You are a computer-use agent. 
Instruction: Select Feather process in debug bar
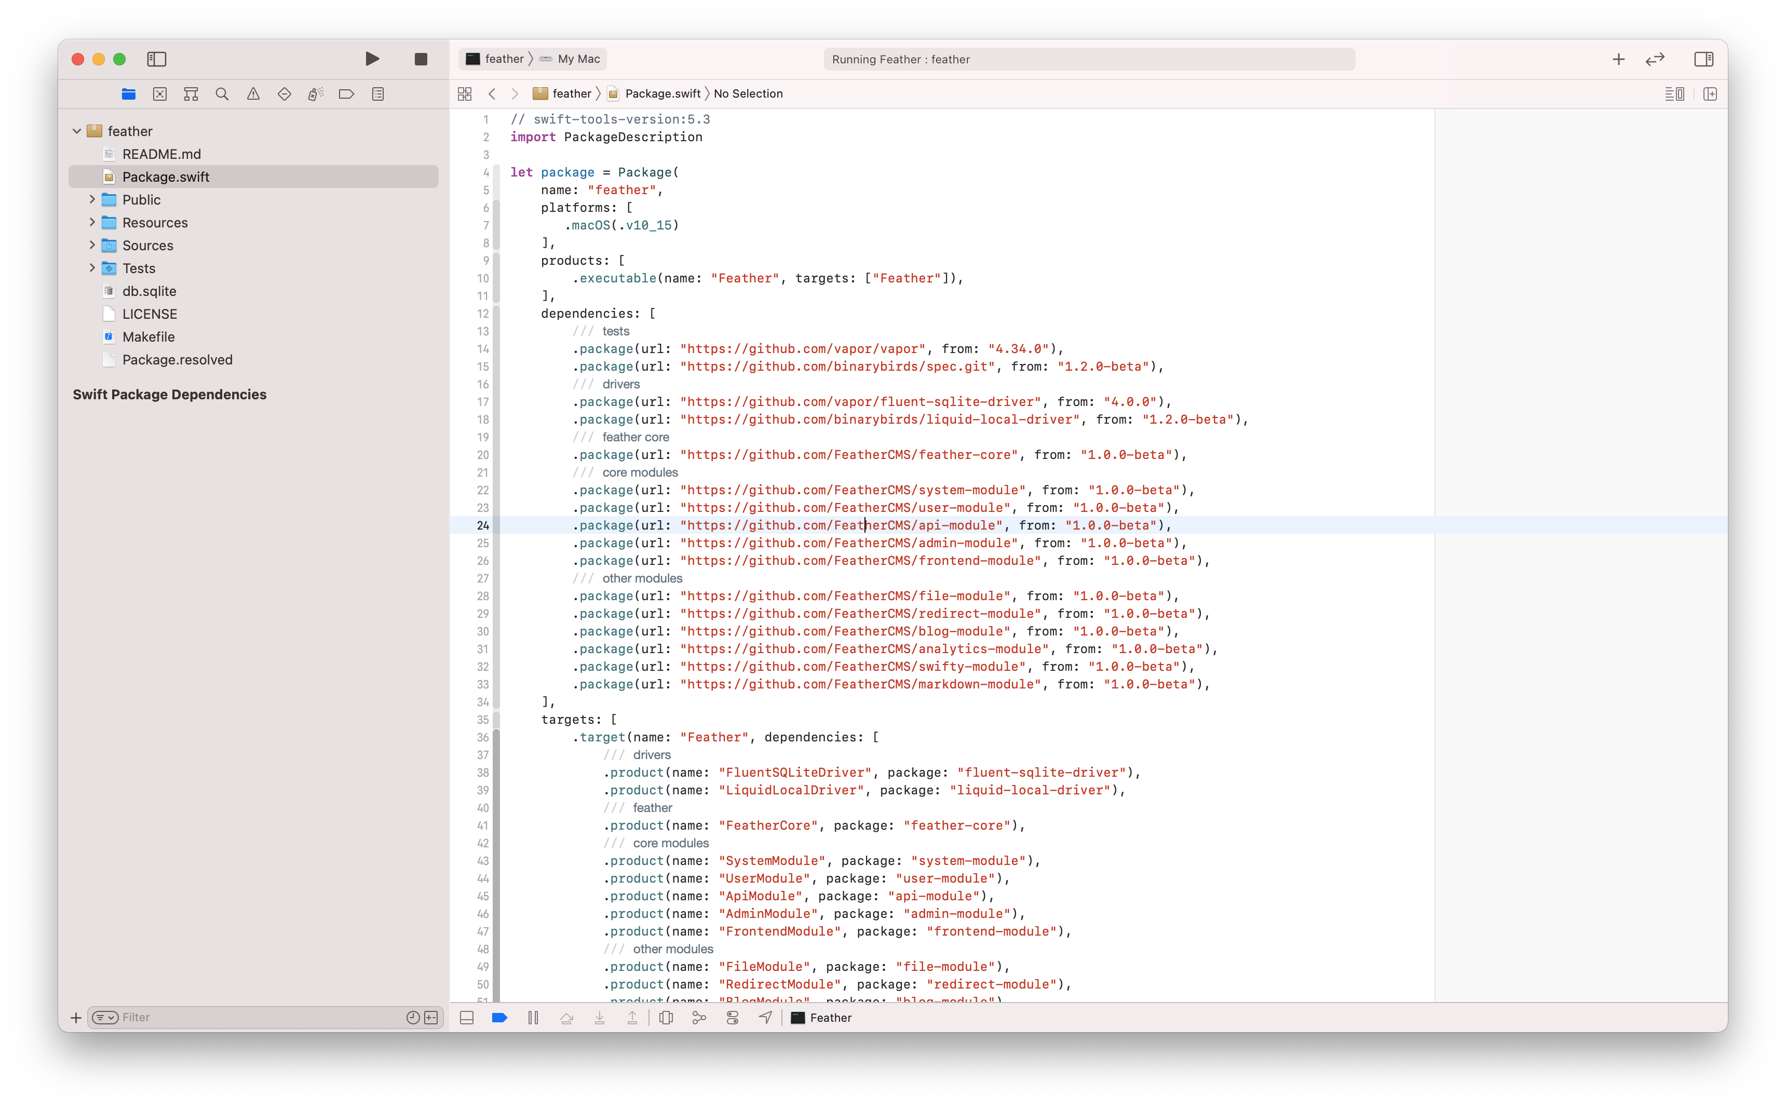pyautogui.click(x=821, y=1018)
